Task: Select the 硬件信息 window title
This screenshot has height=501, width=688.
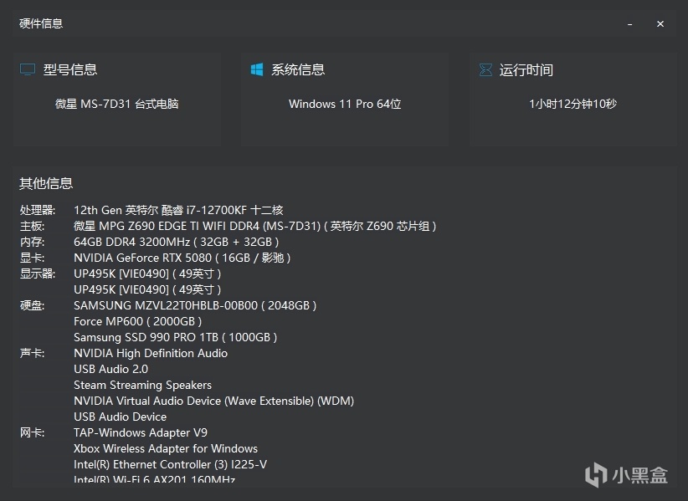Action: [41, 23]
